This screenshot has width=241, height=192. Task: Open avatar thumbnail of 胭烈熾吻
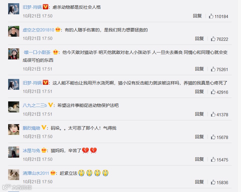[x=14, y=129]
